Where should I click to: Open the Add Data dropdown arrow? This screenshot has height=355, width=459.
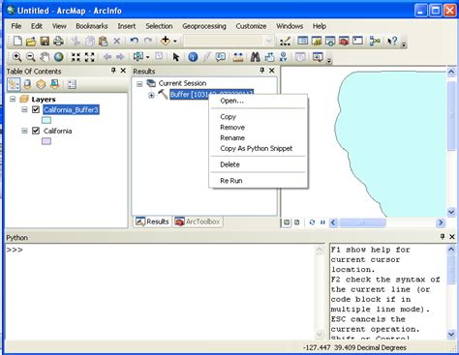tap(175, 41)
